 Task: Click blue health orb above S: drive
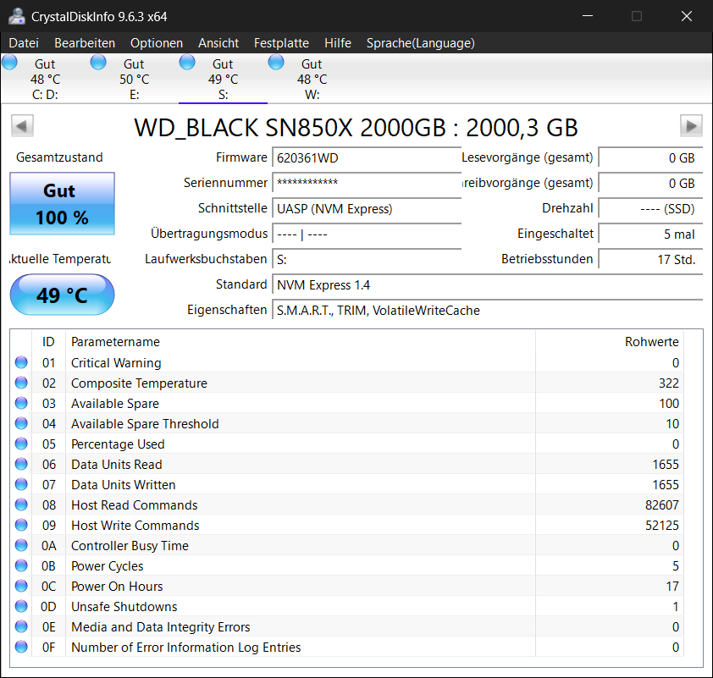tap(187, 62)
